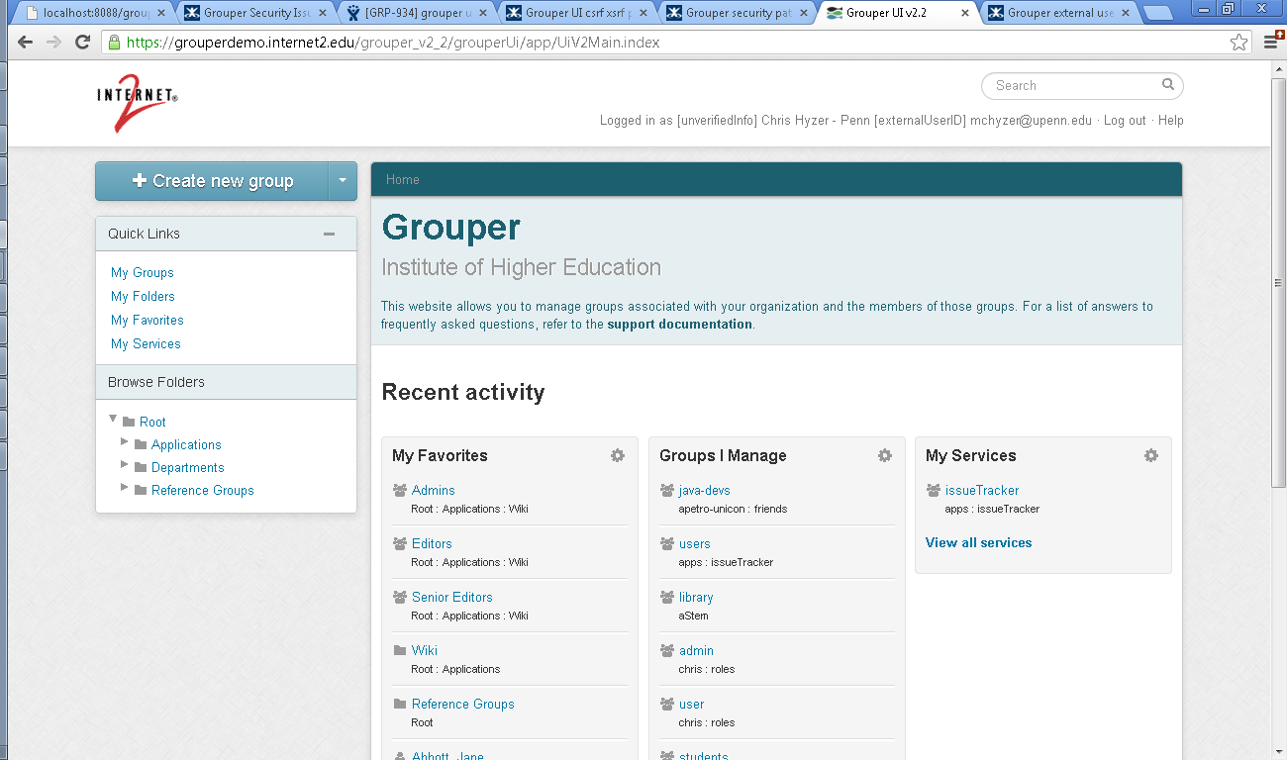Switch to the Grouper Security Issue tab
1287x760 pixels.
[255, 13]
